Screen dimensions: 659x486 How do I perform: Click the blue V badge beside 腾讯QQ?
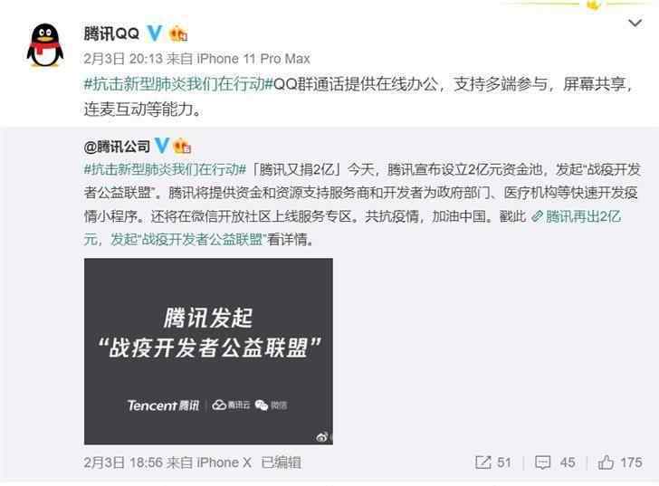click(x=154, y=33)
